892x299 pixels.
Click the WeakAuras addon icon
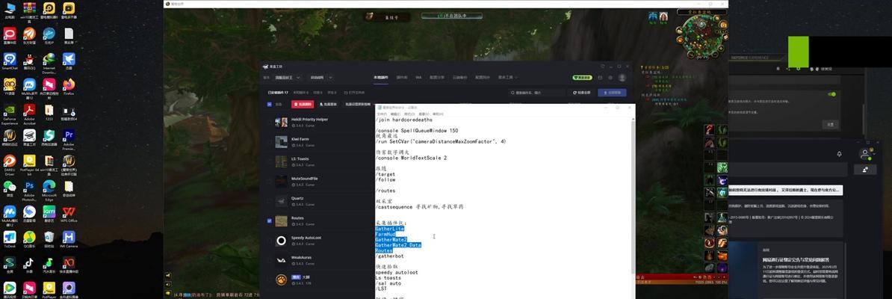click(281, 259)
